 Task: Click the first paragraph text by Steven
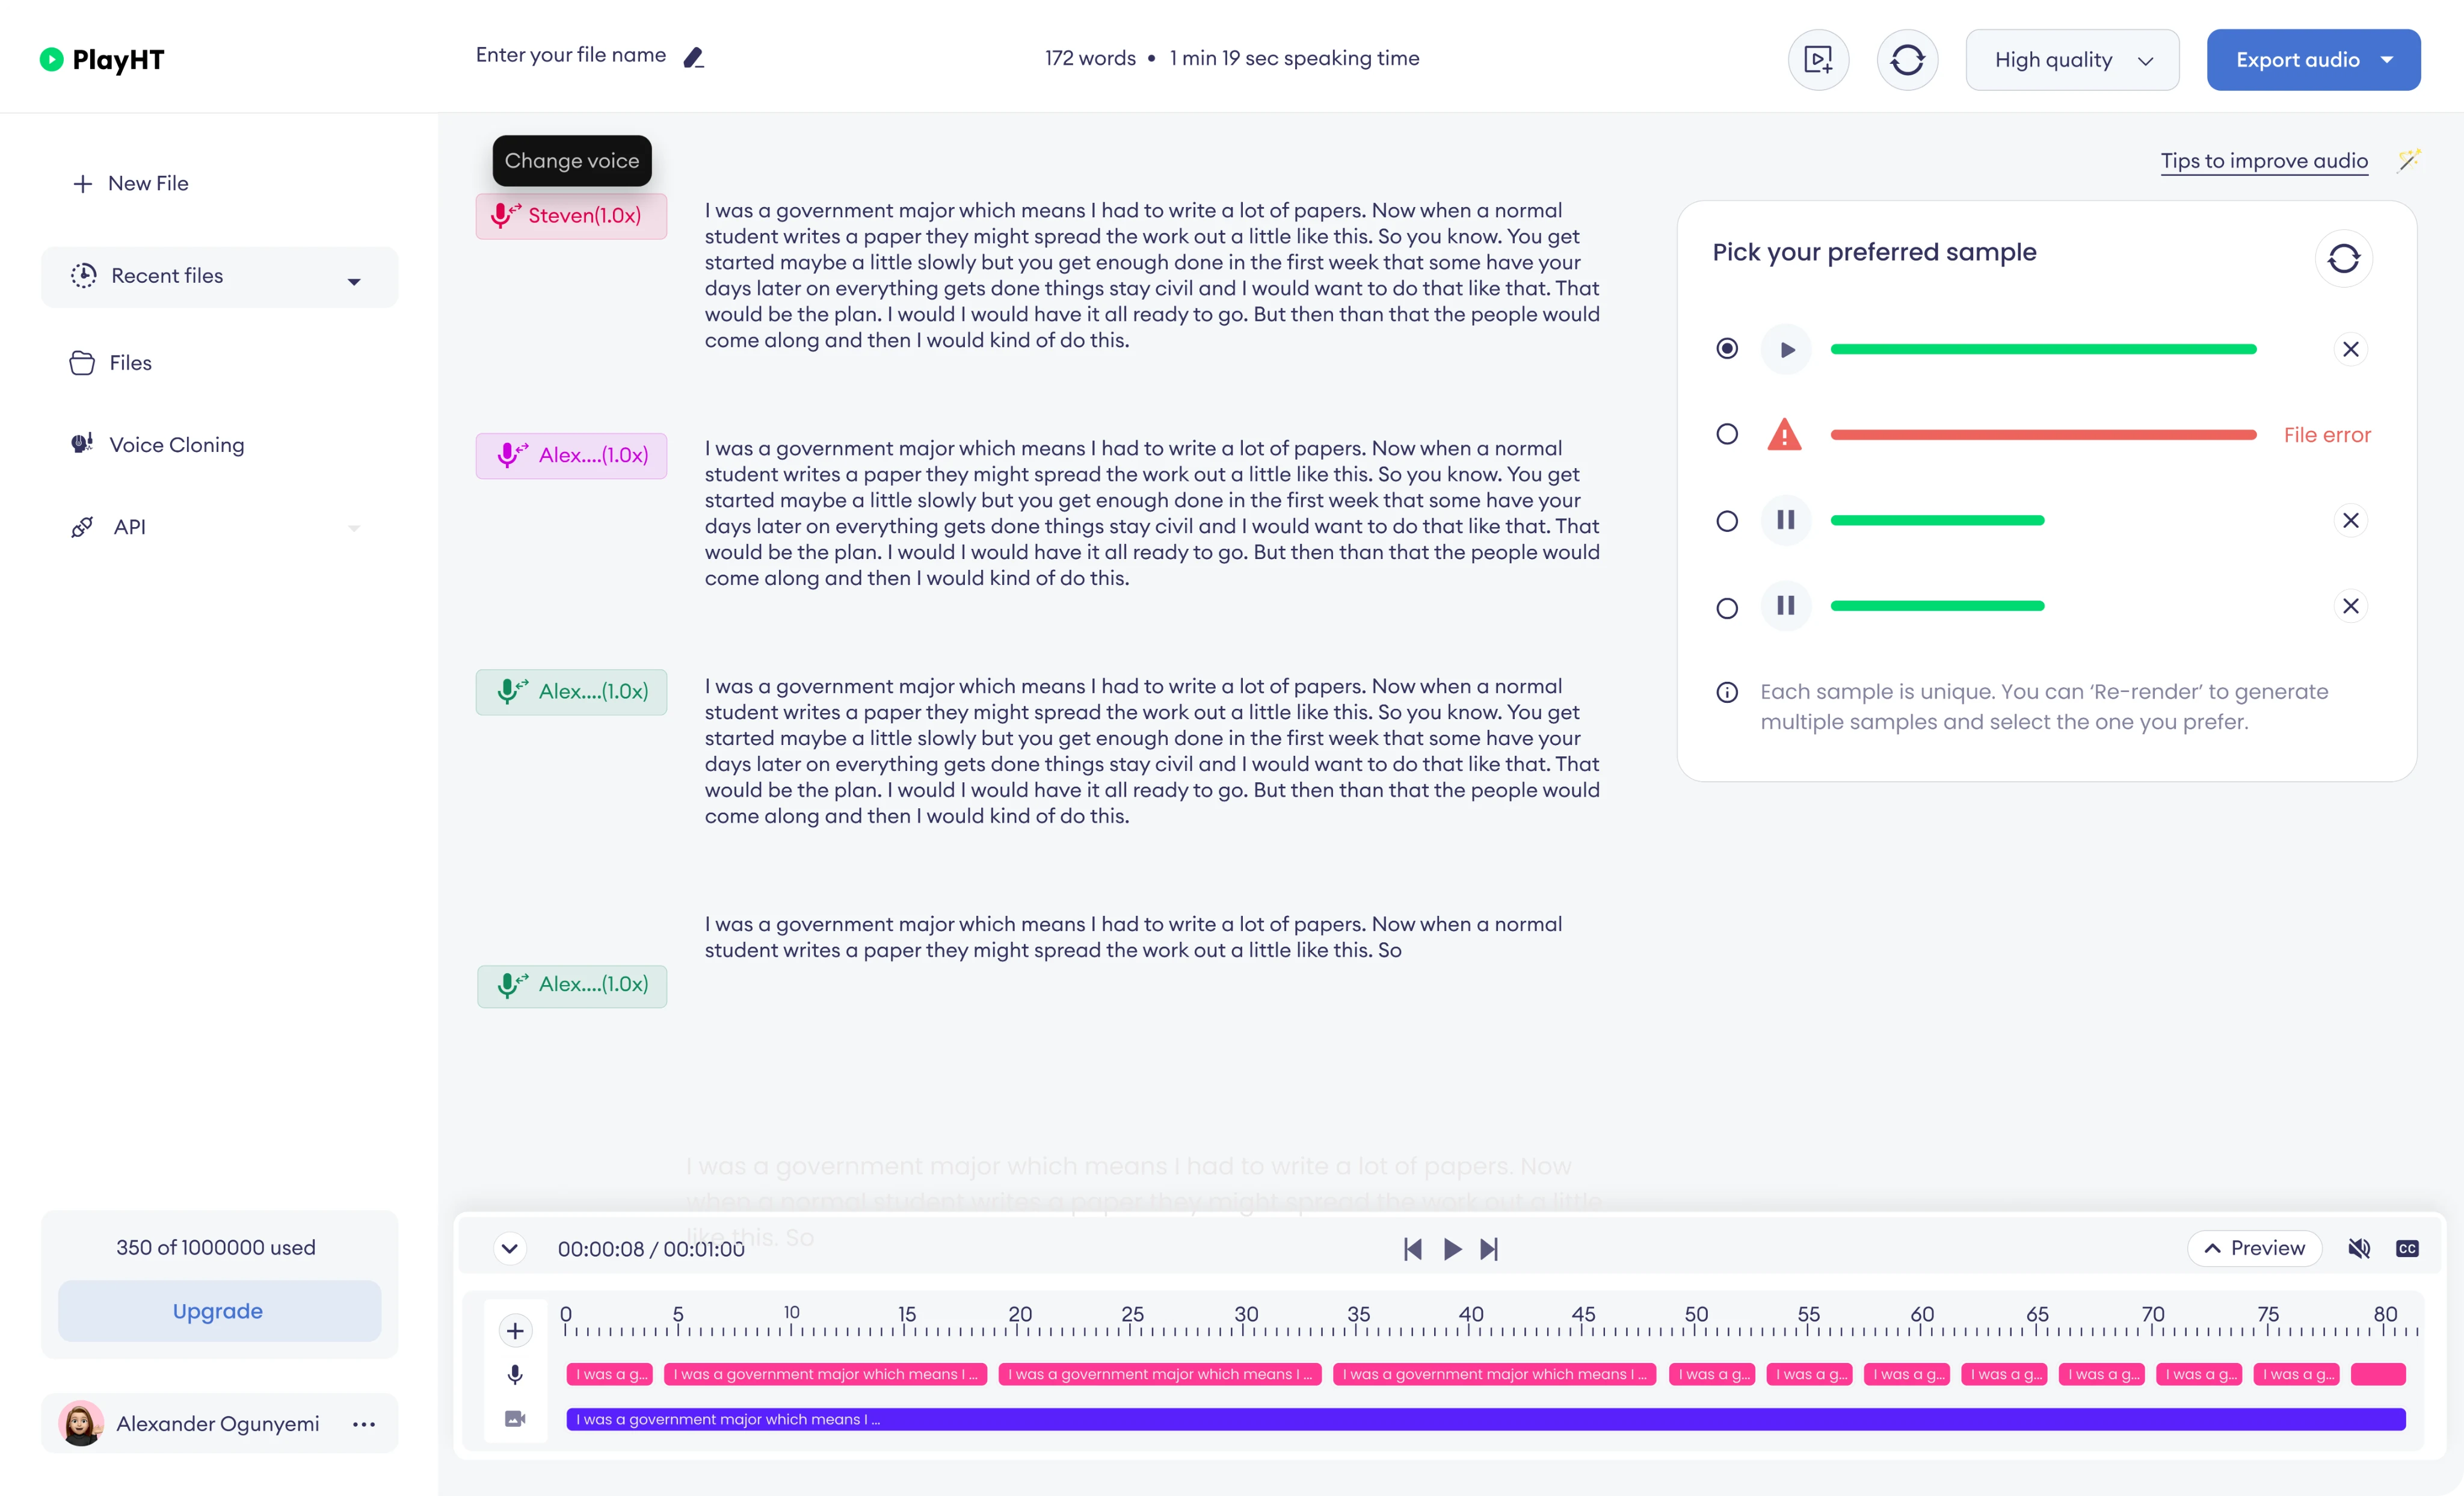point(1152,275)
